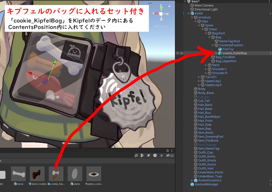This screenshot has height=192, width=272.
Task: Open Search by Type filter
Action: (x=142, y=156)
